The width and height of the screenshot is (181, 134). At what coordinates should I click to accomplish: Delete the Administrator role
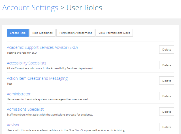pyautogui.click(x=167, y=96)
